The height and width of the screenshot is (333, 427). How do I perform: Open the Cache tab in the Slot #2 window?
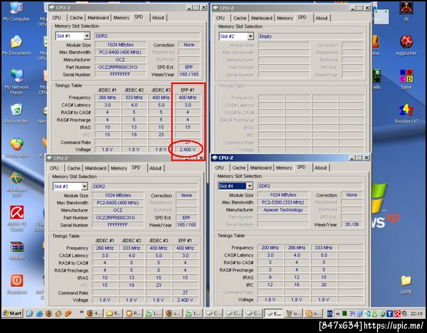(x=240, y=18)
